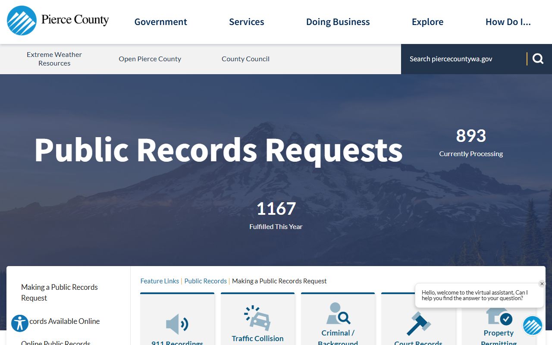Image resolution: width=552 pixels, height=345 pixels.
Task: Open the accessibility options icon
Action: (20, 323)
